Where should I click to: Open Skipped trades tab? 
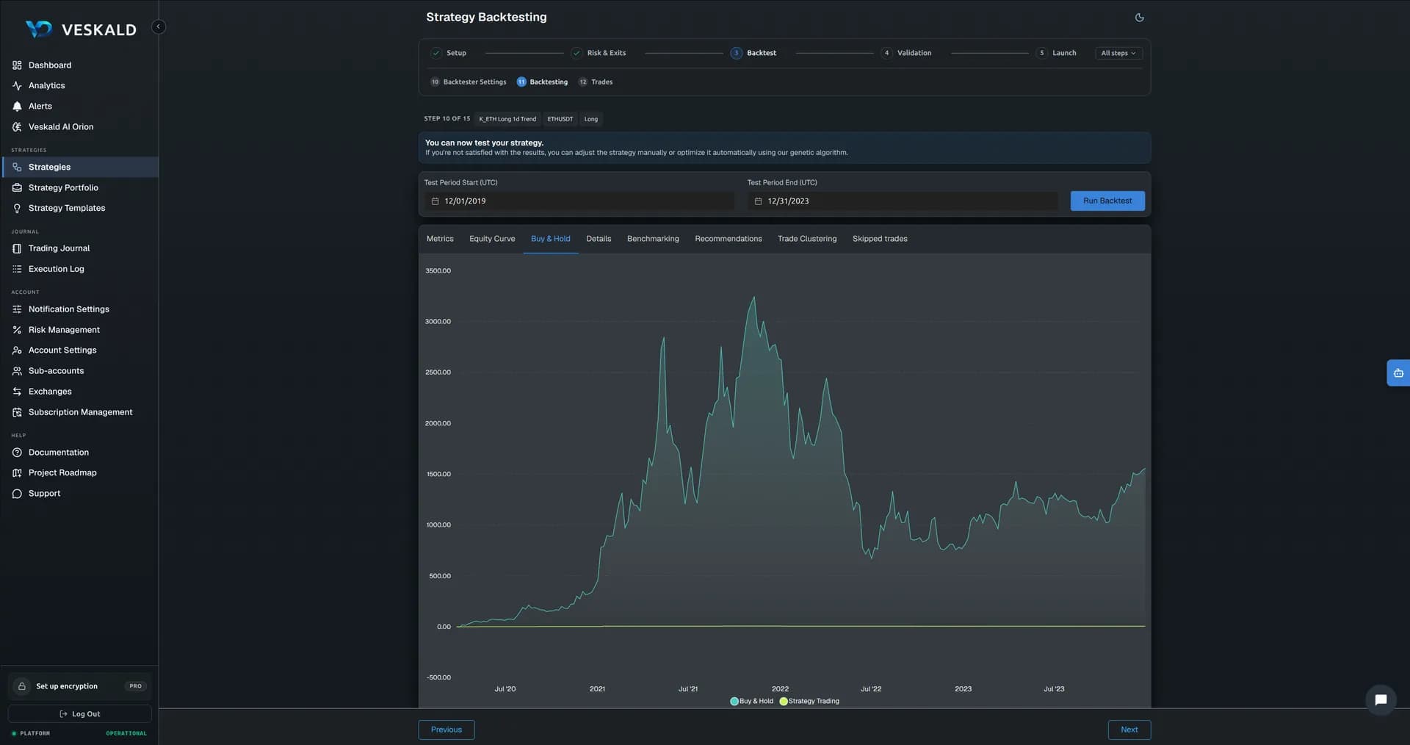tap(880, 239)
